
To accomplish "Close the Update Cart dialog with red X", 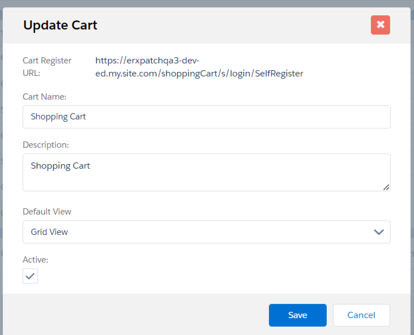I will [x=380, y=25].
